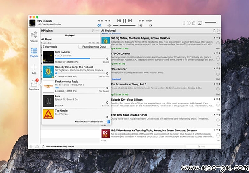
Task: Click the bookmark icon in toolbar
Action: click(184, 23)
